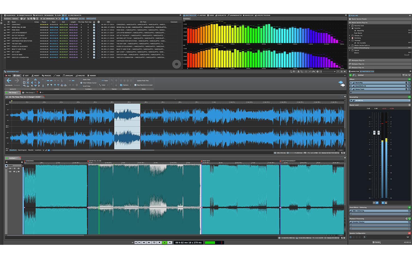Click the fast-forward transport button
Screen dimensions: 412x259
pos(149,242)
